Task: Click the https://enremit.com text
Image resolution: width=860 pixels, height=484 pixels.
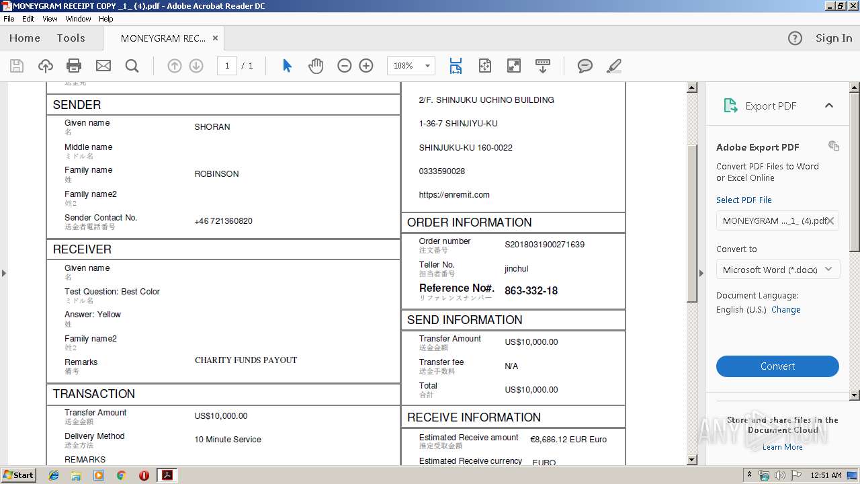Action: tap(454, 195)
